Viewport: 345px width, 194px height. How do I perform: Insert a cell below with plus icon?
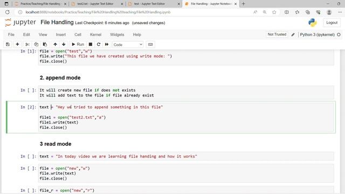click(17, 44)
